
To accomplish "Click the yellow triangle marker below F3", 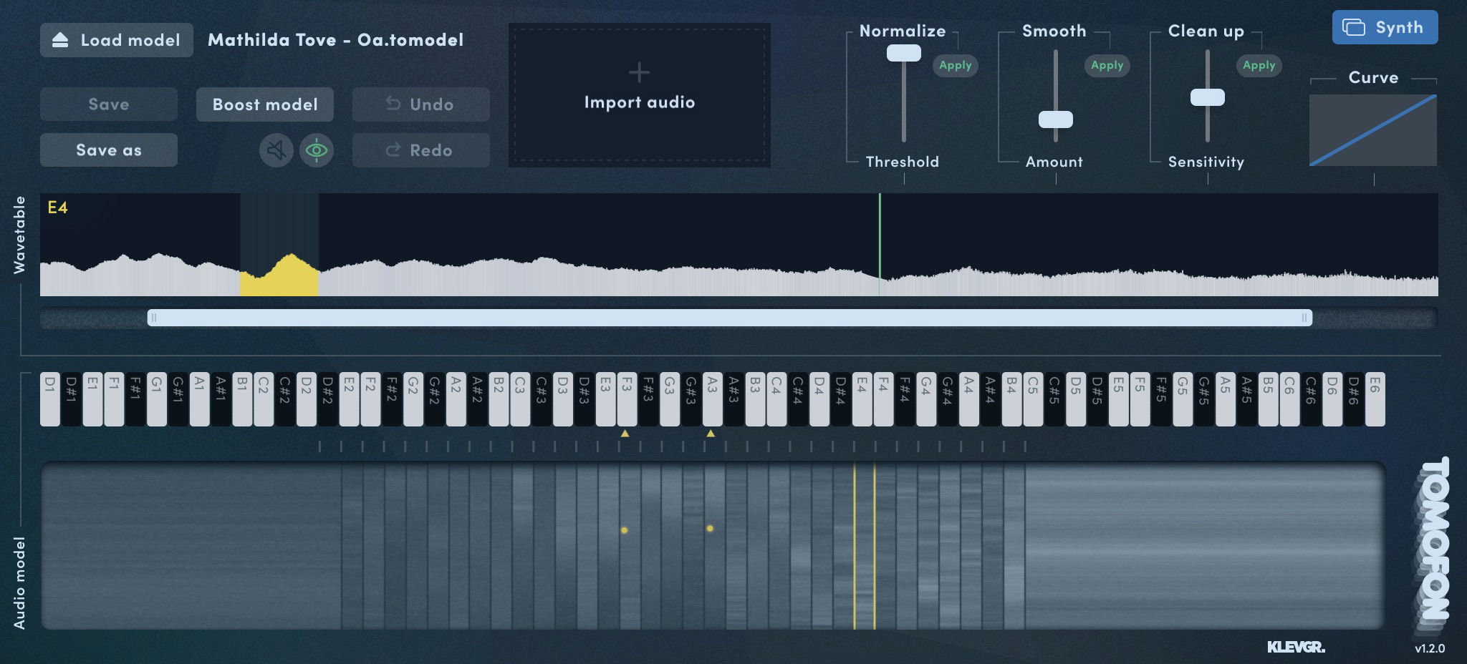I will 624,432.
